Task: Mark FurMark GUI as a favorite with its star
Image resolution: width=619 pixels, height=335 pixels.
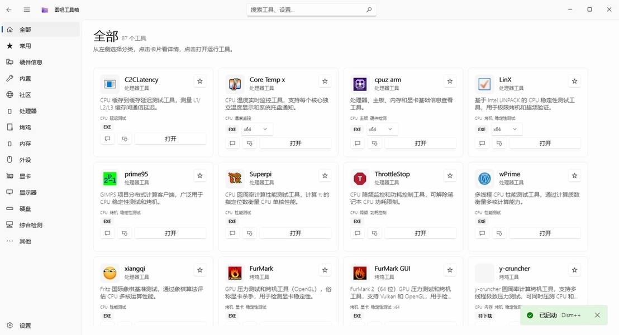Action: (x=450, y=270)
